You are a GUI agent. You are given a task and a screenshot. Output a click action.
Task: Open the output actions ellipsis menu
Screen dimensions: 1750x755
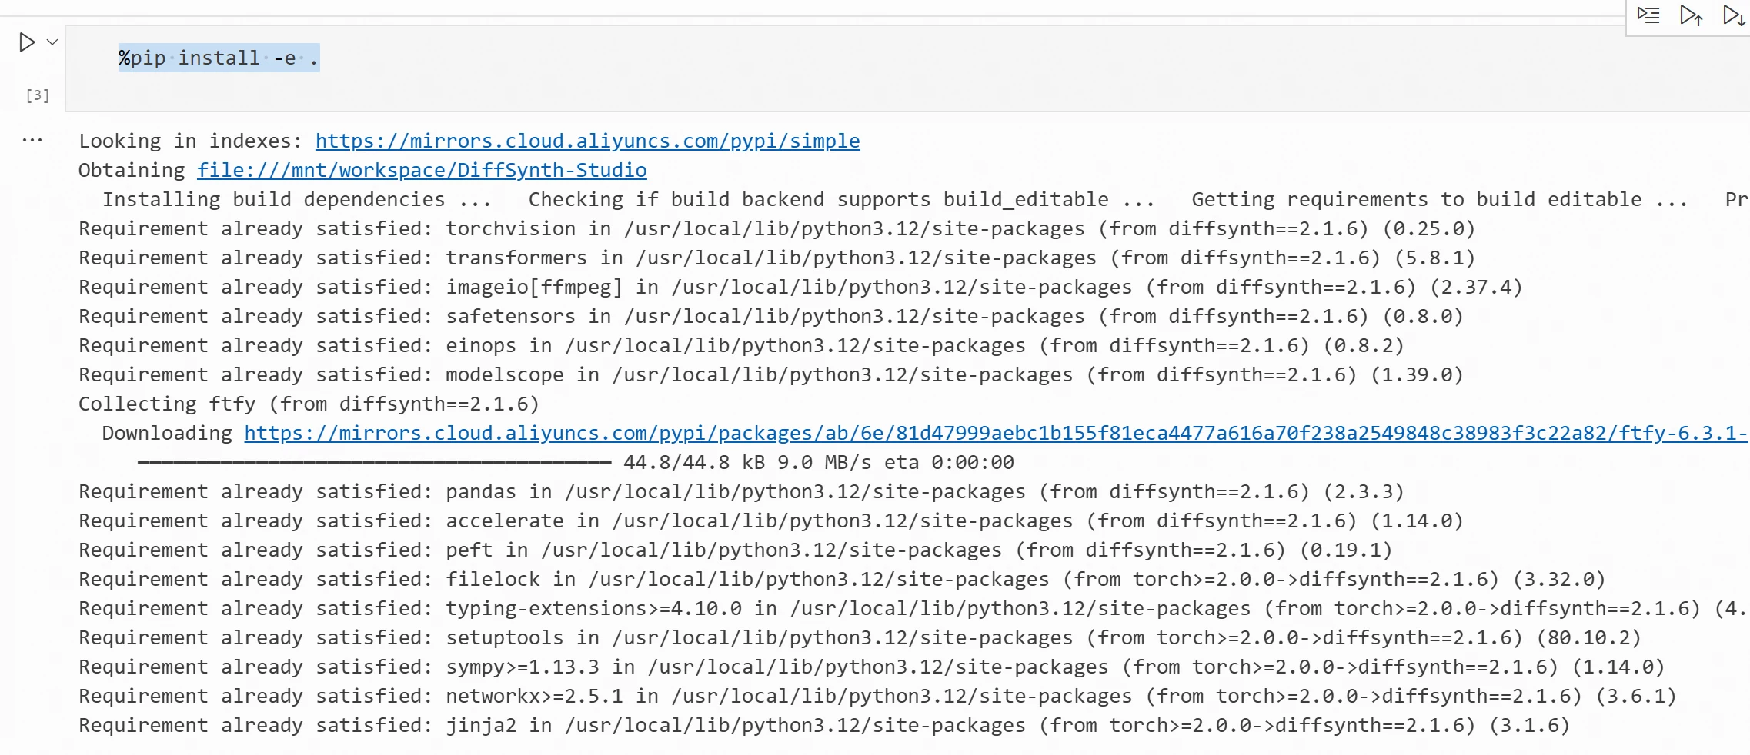[x=32, y=141]
